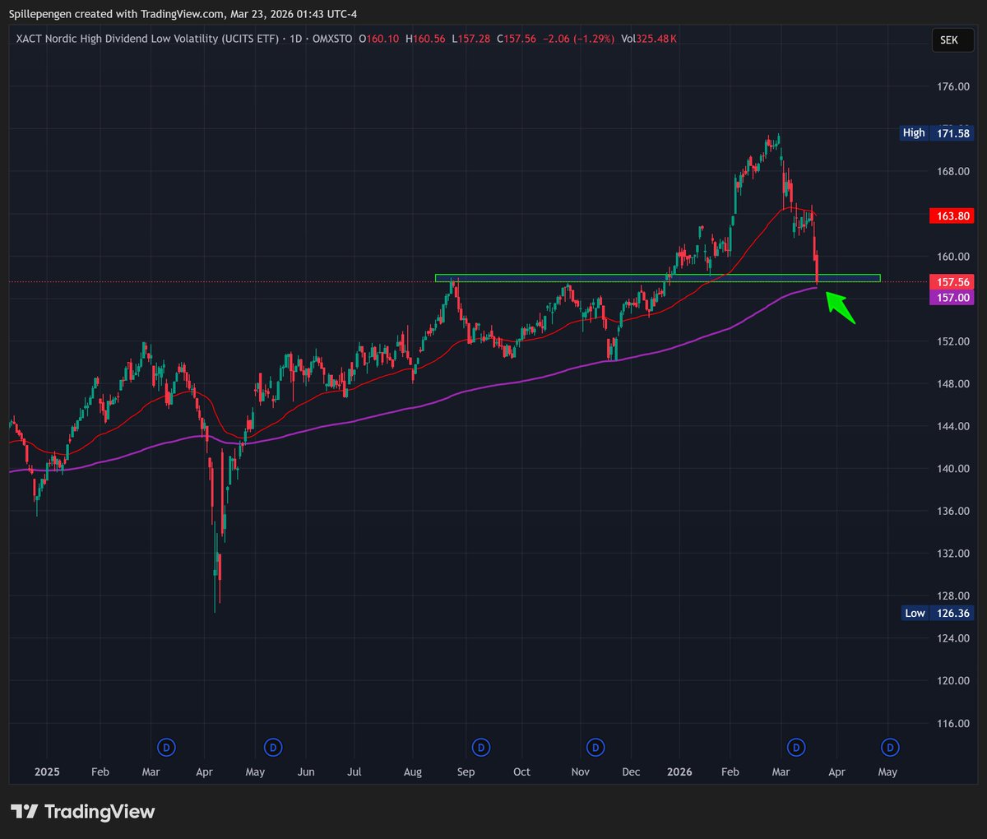Click the volume readout Vol 325.48K
The height and width of the screenshot is (839, 987).
tap(650, 39)
